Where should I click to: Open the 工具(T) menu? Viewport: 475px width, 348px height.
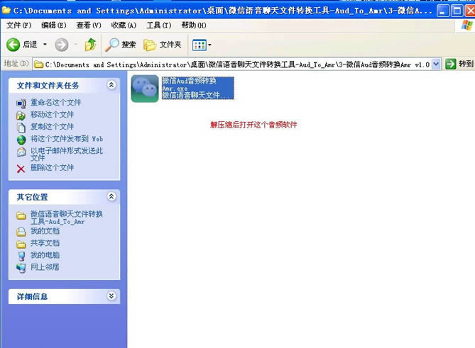pos(158,25)
